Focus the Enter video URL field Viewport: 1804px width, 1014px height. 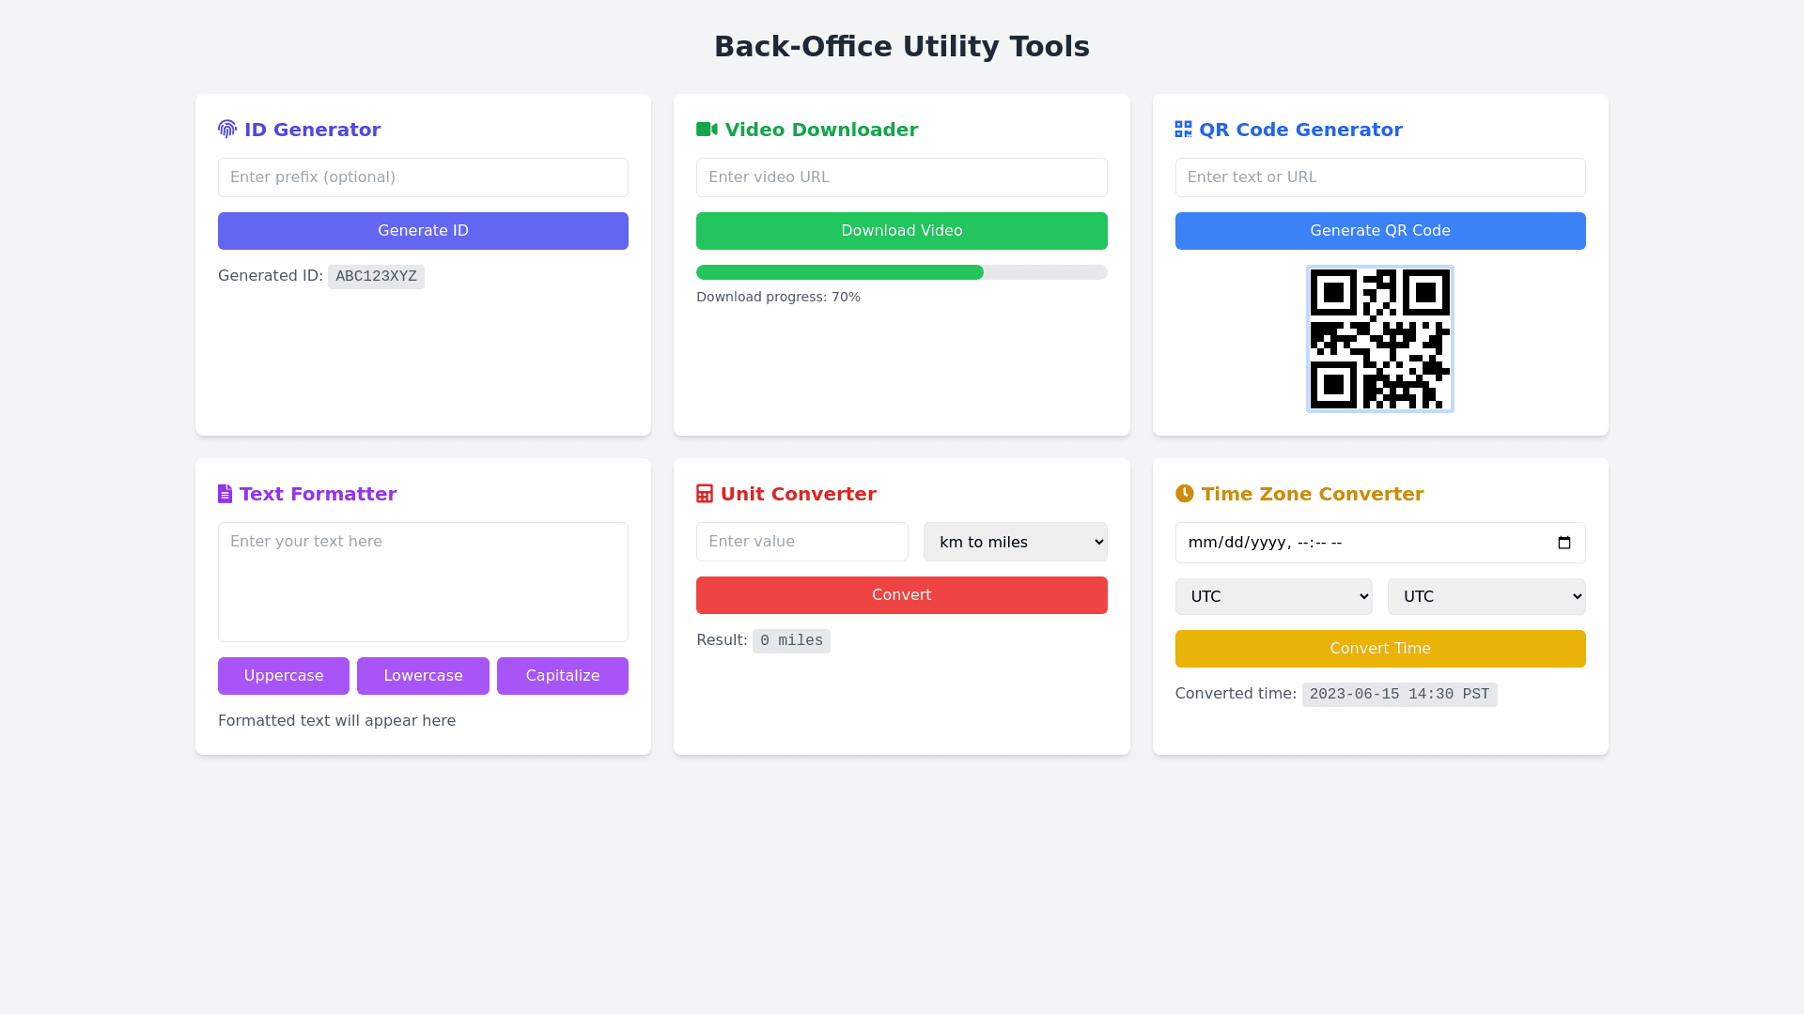(x=901, y=177)
